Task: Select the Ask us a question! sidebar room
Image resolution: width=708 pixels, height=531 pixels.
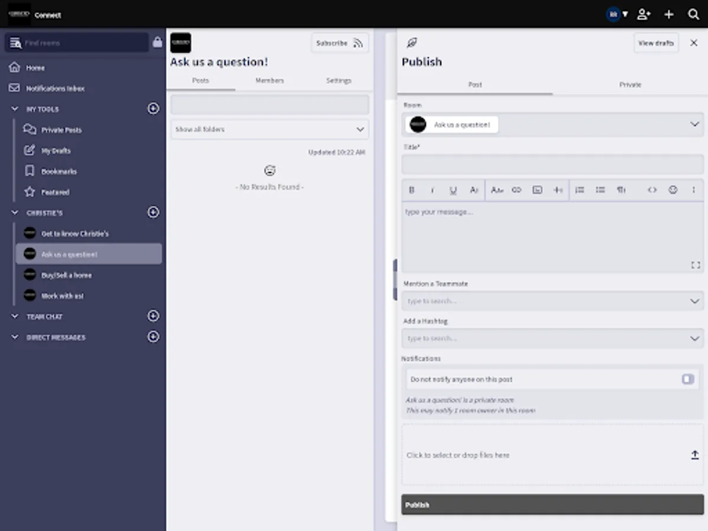Action: 88,254
